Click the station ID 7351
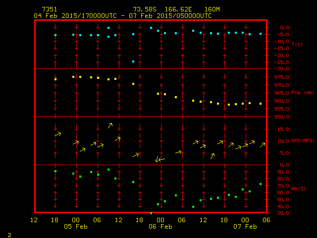This screenshot has width=317, height=238. point(50,9)
